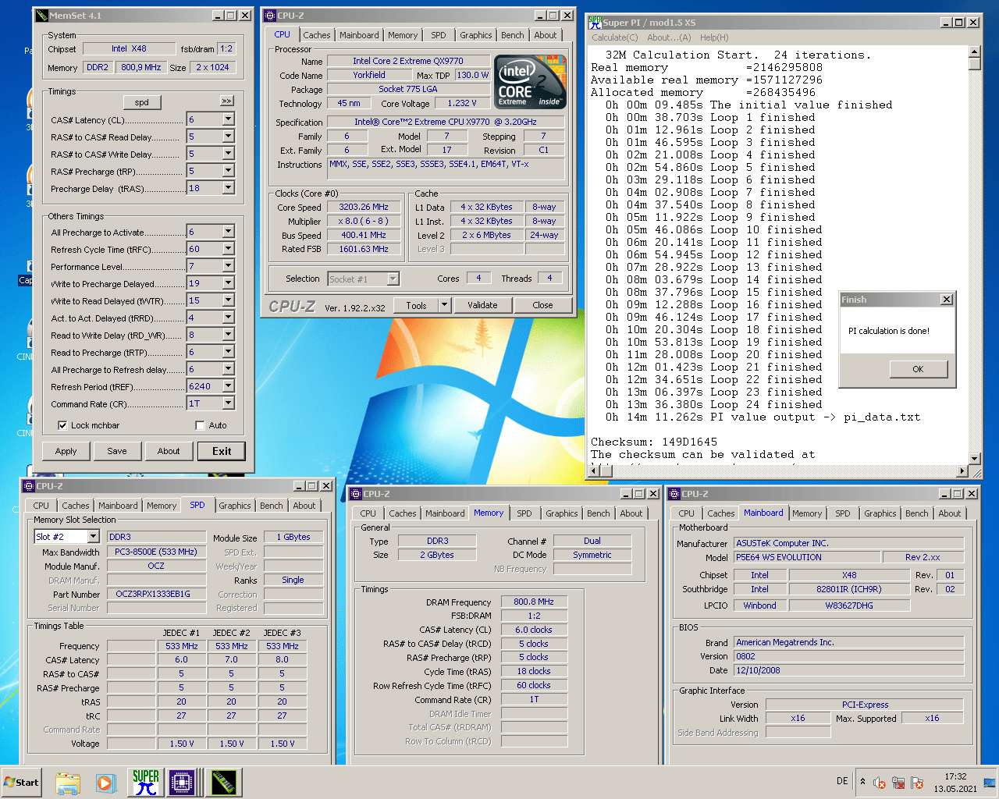Open the Precharge Delay (tRAS) dropdown
The height and width of the screenshot is (799, 999).
point(228,188)
